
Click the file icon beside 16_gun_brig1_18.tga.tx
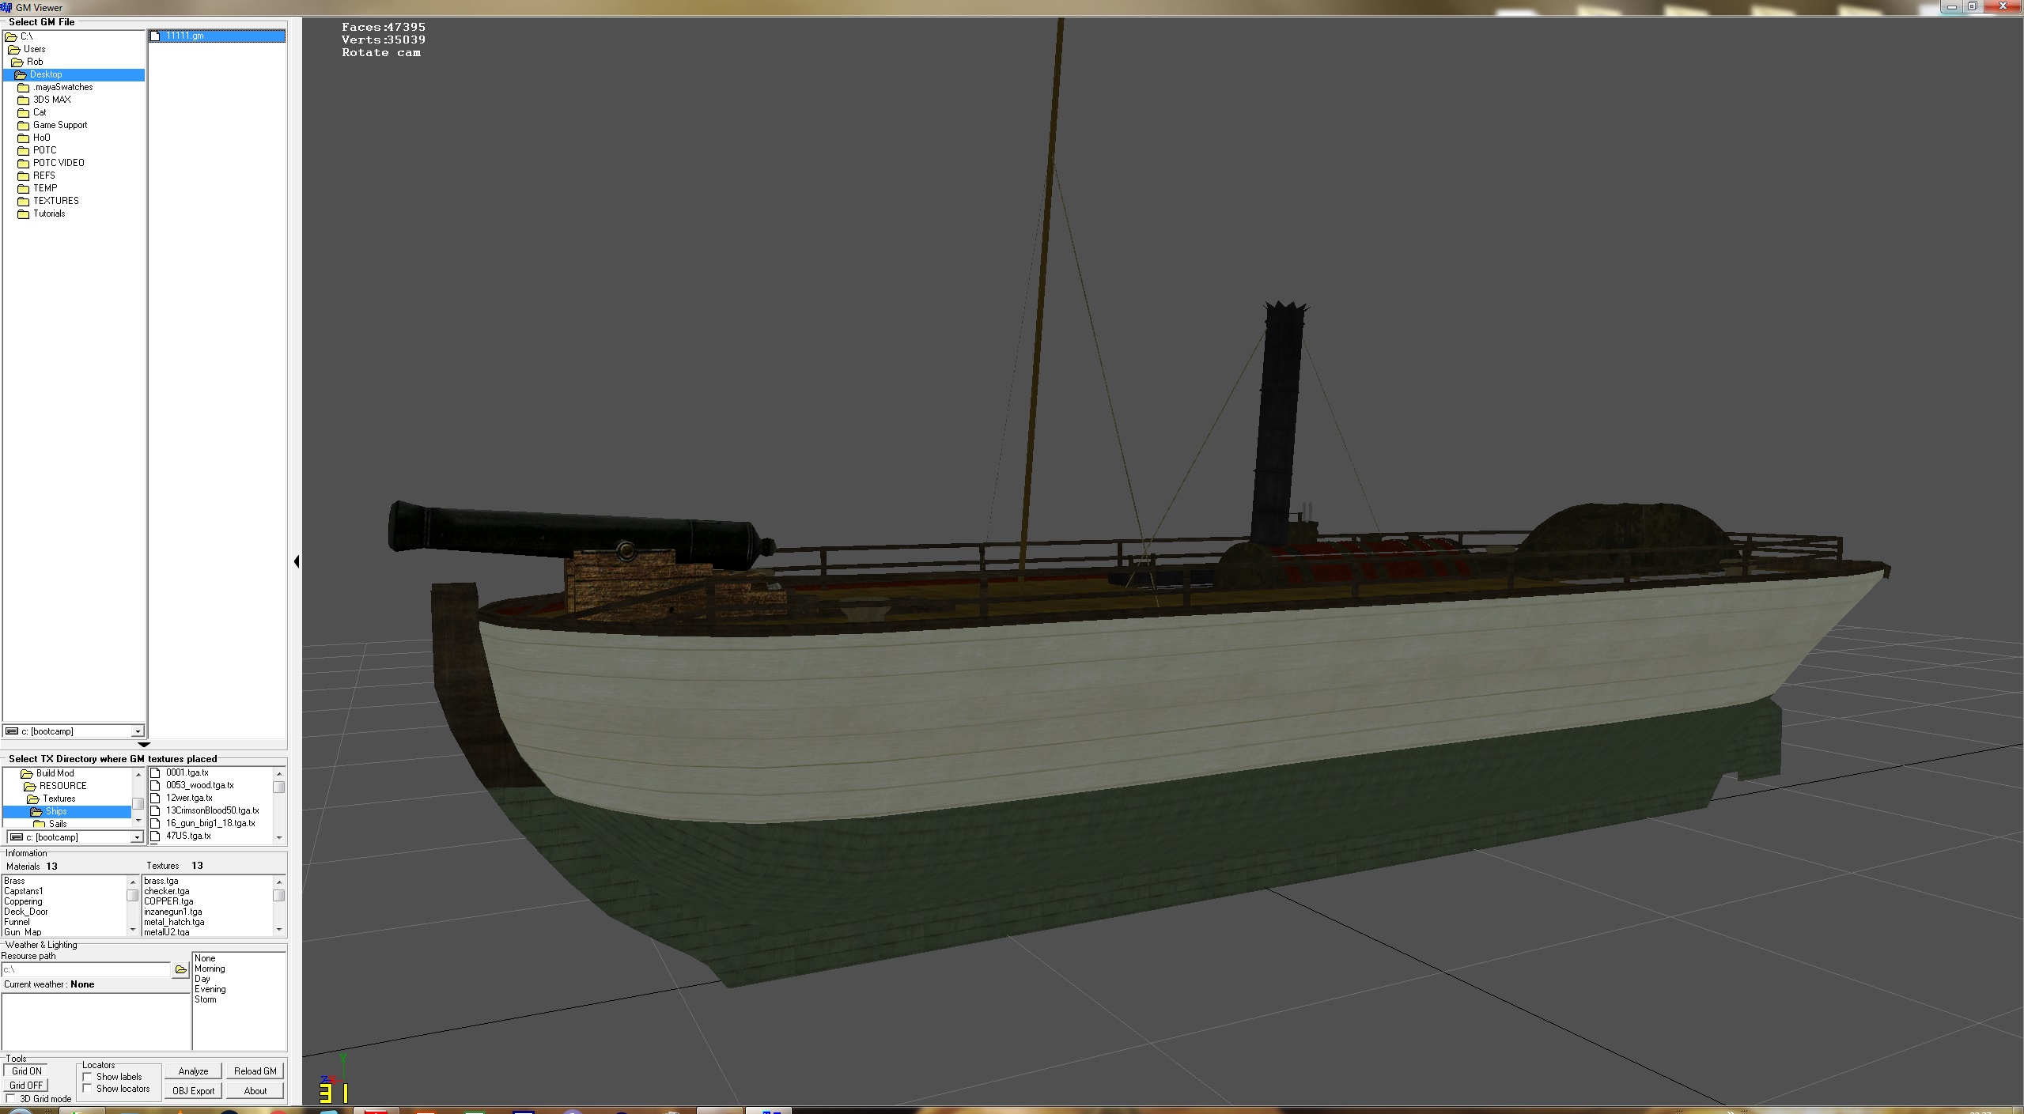click(x=155, y=823)
